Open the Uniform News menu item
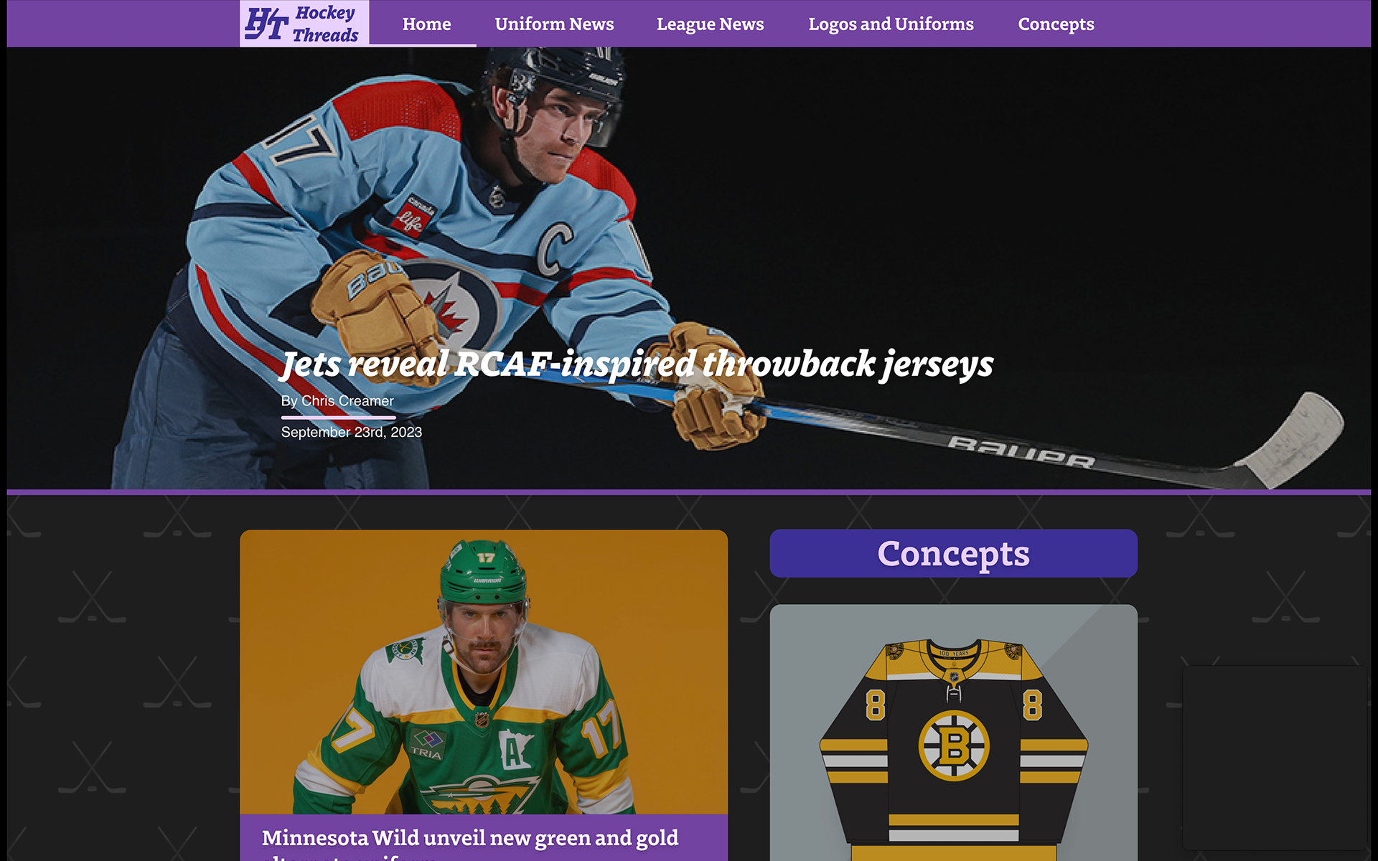 tap(554, 24)
